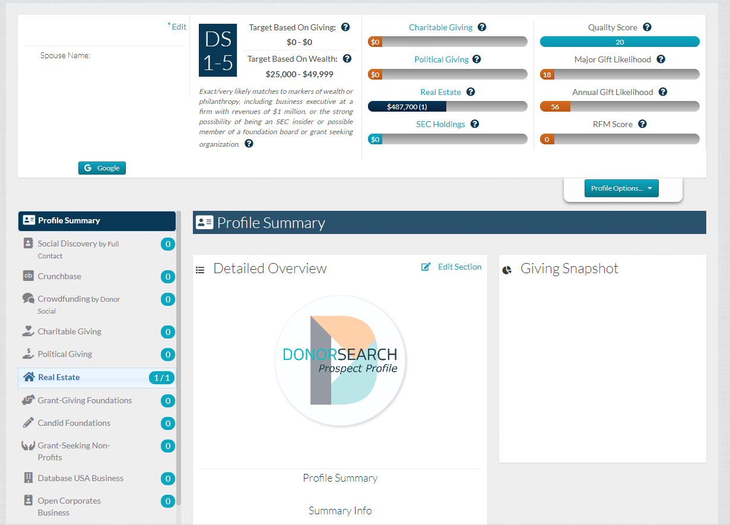Screen dimensions: 730x525
Task: Click help icon next to RFM Score
Action: (x=642, y=124)
